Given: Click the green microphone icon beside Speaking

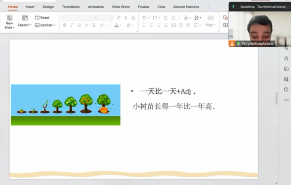Looking at the screenshot, I should (x=233, y=7).
